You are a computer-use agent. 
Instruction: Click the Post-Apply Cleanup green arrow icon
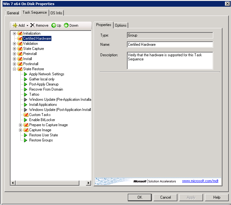25,84
